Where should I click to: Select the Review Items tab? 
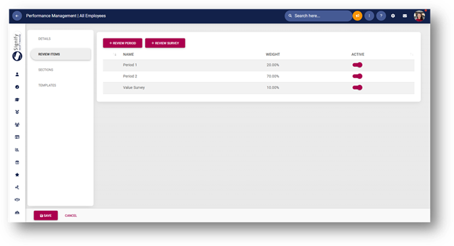[61, 54]
